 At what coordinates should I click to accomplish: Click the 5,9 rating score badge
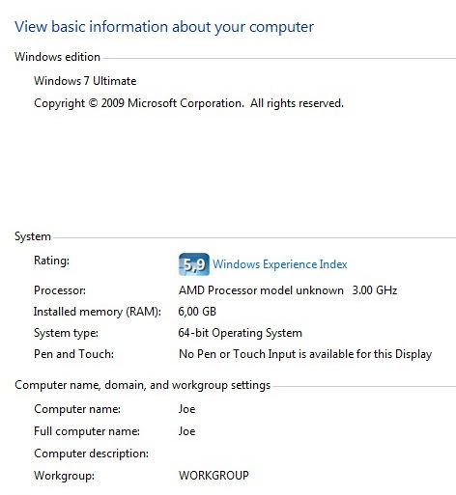point(194,264)
